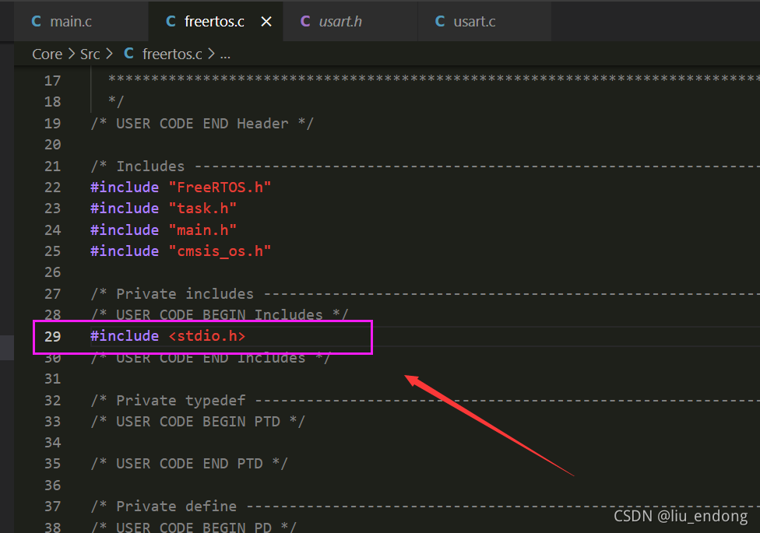The height and width of the screenshot is (533, 760).
Task: Click the #include keyword on line 25
Action: point(125,251)
